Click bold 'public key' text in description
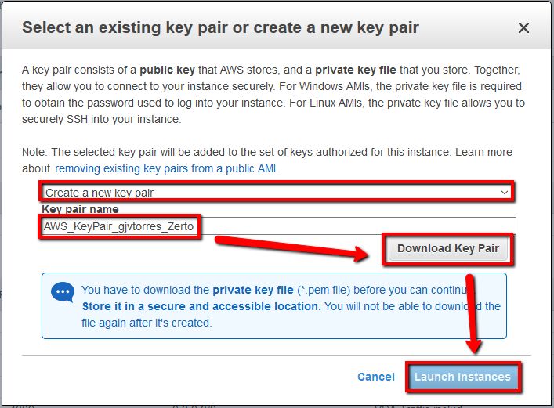The image size is (554, 408). [168, 70]
